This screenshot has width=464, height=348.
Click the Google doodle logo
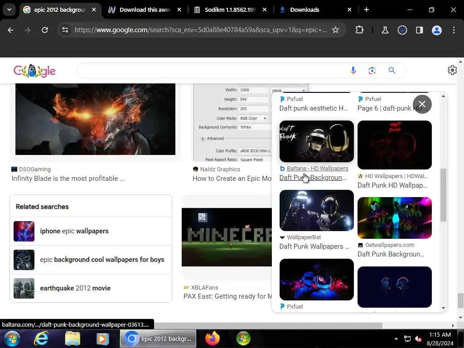(x=34, y=71)
